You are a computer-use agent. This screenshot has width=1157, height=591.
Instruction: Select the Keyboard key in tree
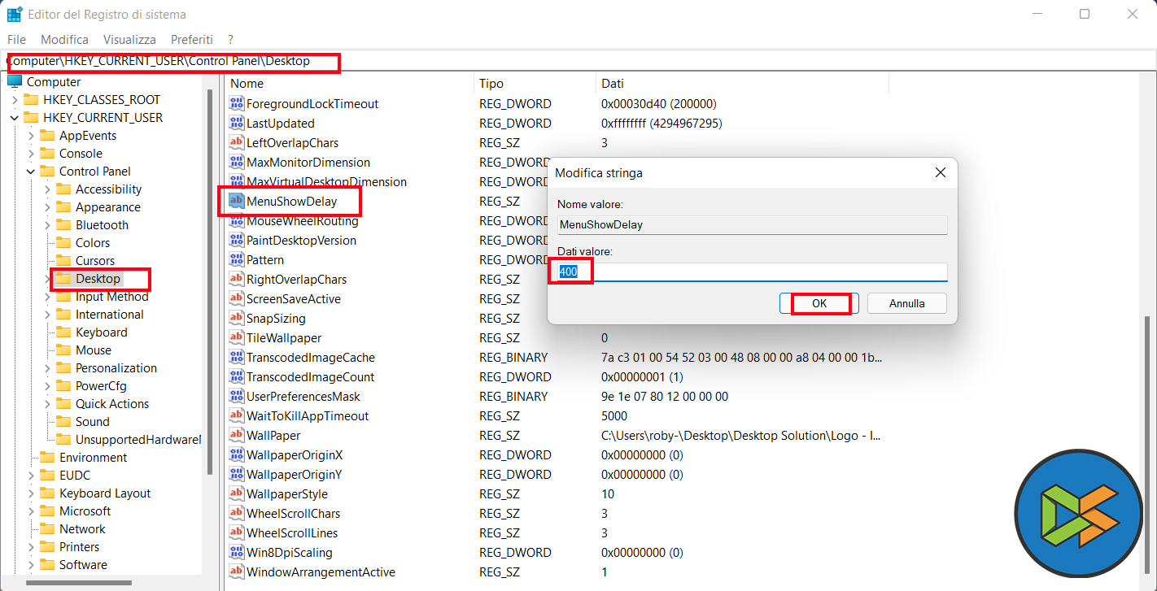point(101,332)
